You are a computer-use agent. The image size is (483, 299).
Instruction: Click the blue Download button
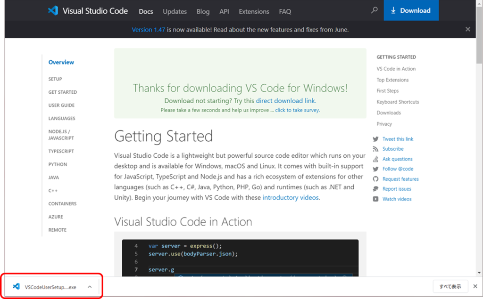[411, 10]
